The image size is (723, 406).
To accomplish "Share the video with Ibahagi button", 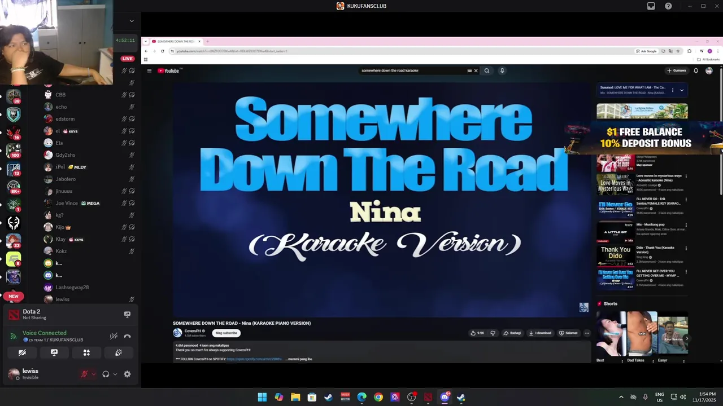I will (512, 333).
